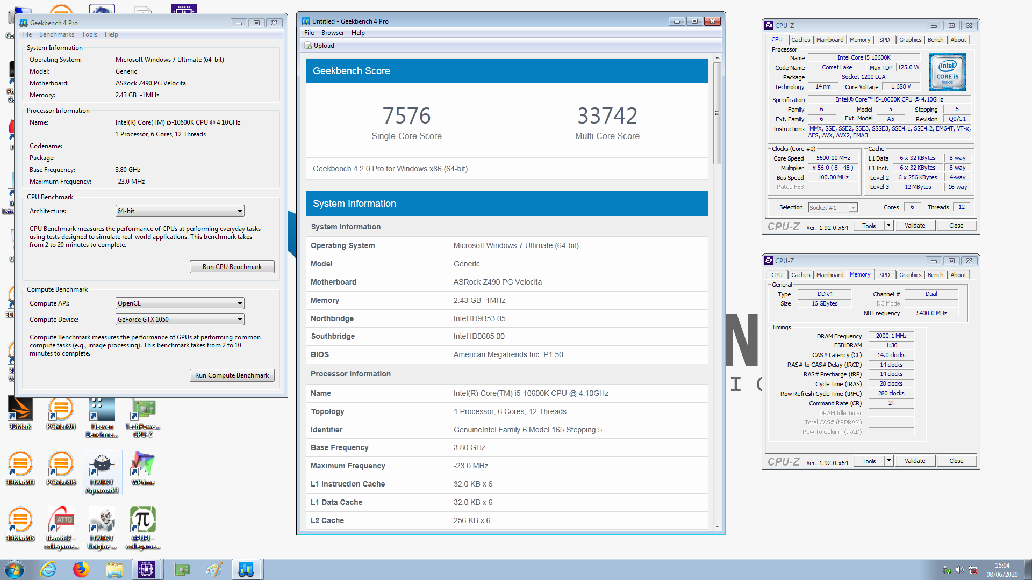Image resolution: width=1032 pixels, height=580 pixels.
Task: Click the Upload icon in Geekbench results
Action: (309, 46)
